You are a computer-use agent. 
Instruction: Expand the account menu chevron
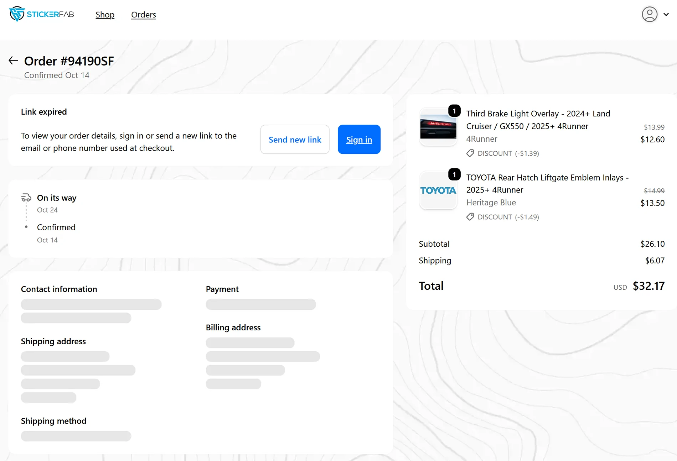click(x=666, y=15)
